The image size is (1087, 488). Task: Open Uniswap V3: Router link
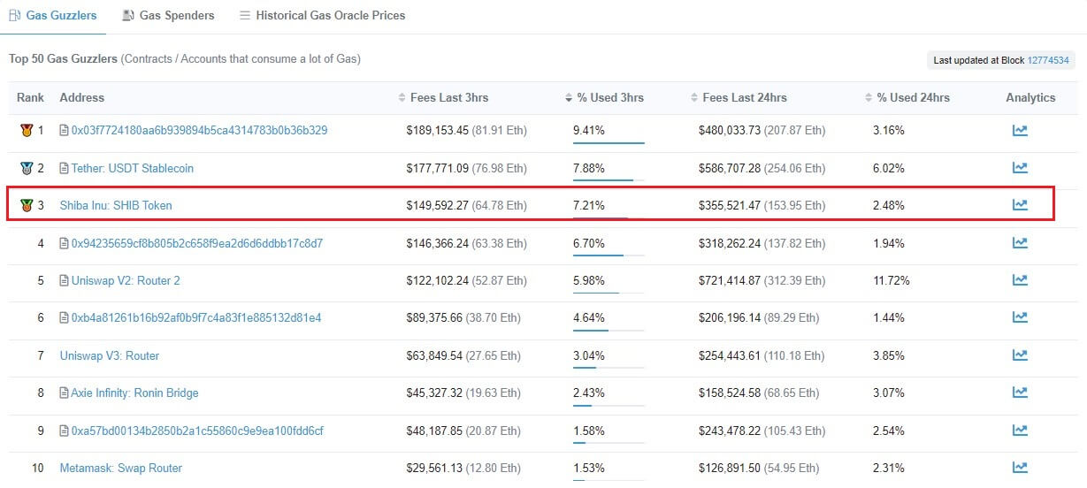point(110,355)
